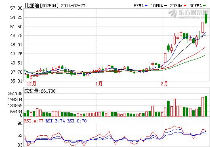Click the 90 RSI axis label

[x=20, y=123]
